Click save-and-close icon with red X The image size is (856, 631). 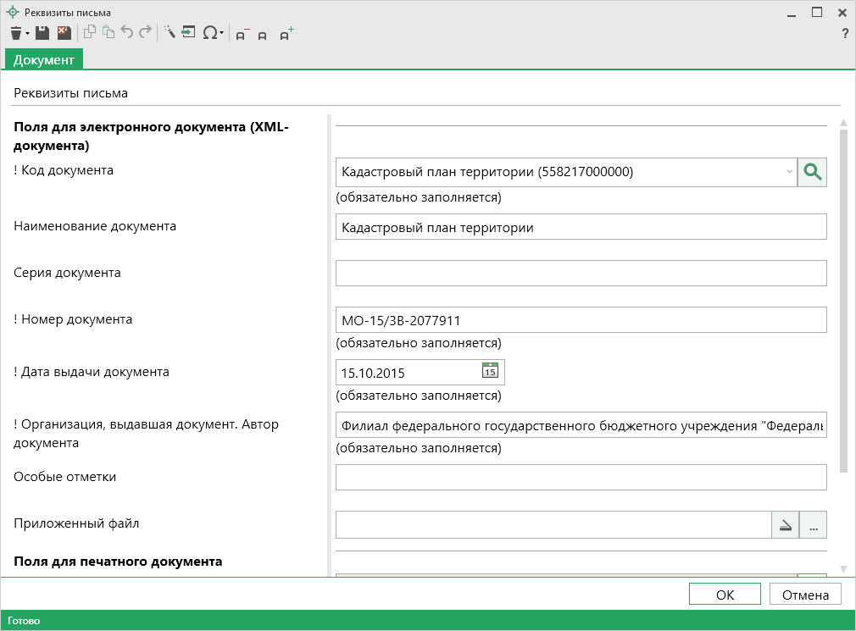[64, 33]
